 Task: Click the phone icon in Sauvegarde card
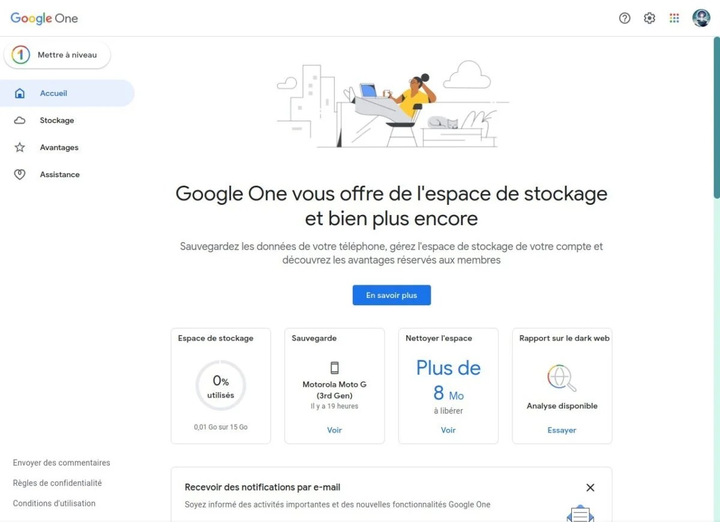pyautogui.click(x=334, y=368)
